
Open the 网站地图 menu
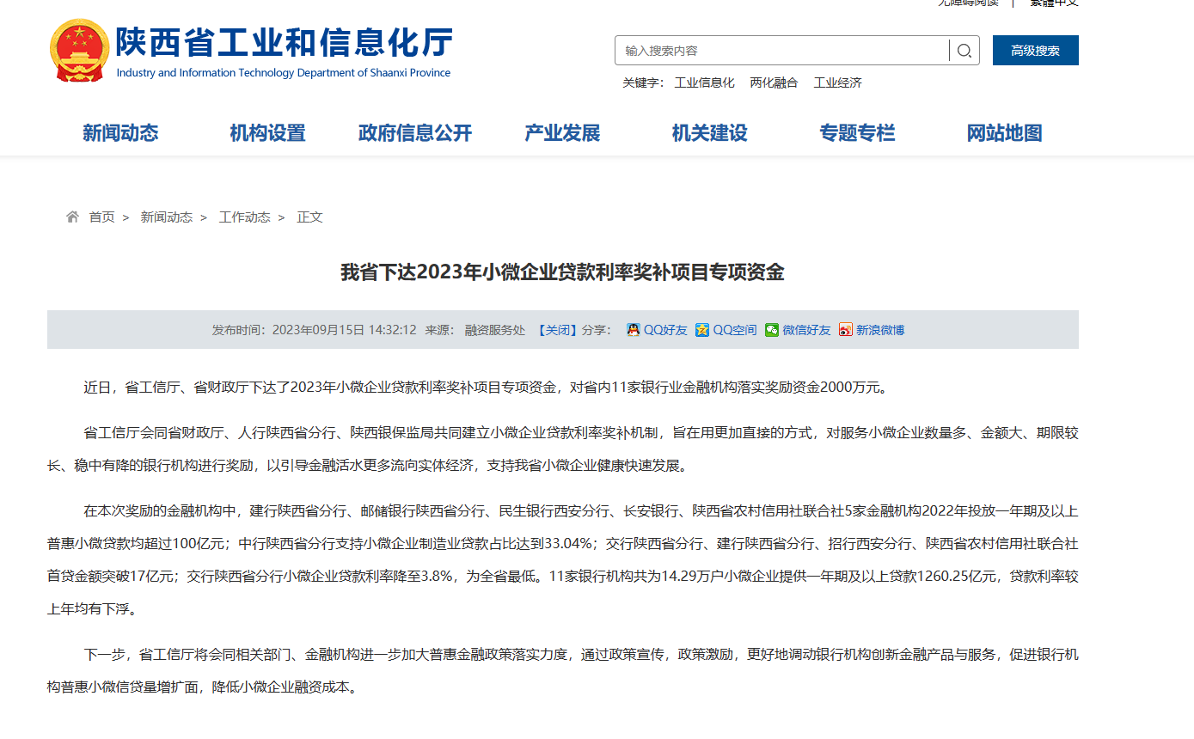point(1003,133)
